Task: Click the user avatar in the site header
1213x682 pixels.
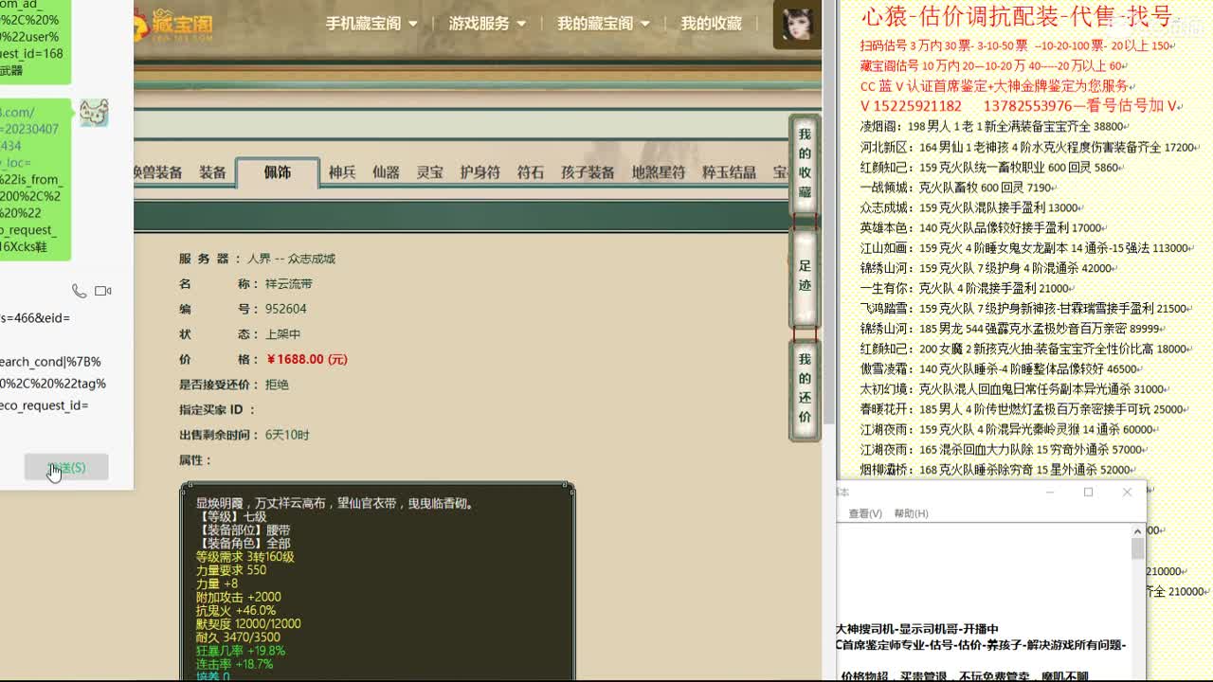Action: 796,24
